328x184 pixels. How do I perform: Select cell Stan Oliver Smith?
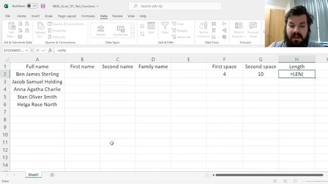tap(37, 97)
